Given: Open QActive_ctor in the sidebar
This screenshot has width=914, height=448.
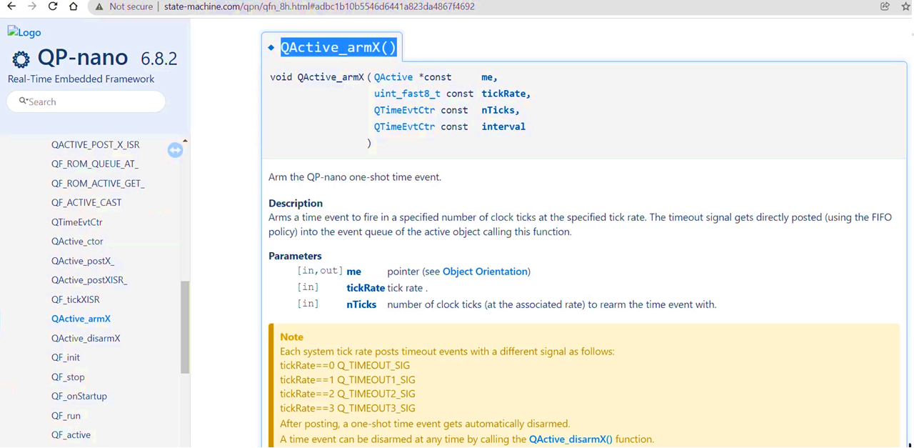Looking at the screenshot, I should click(77, 241).
